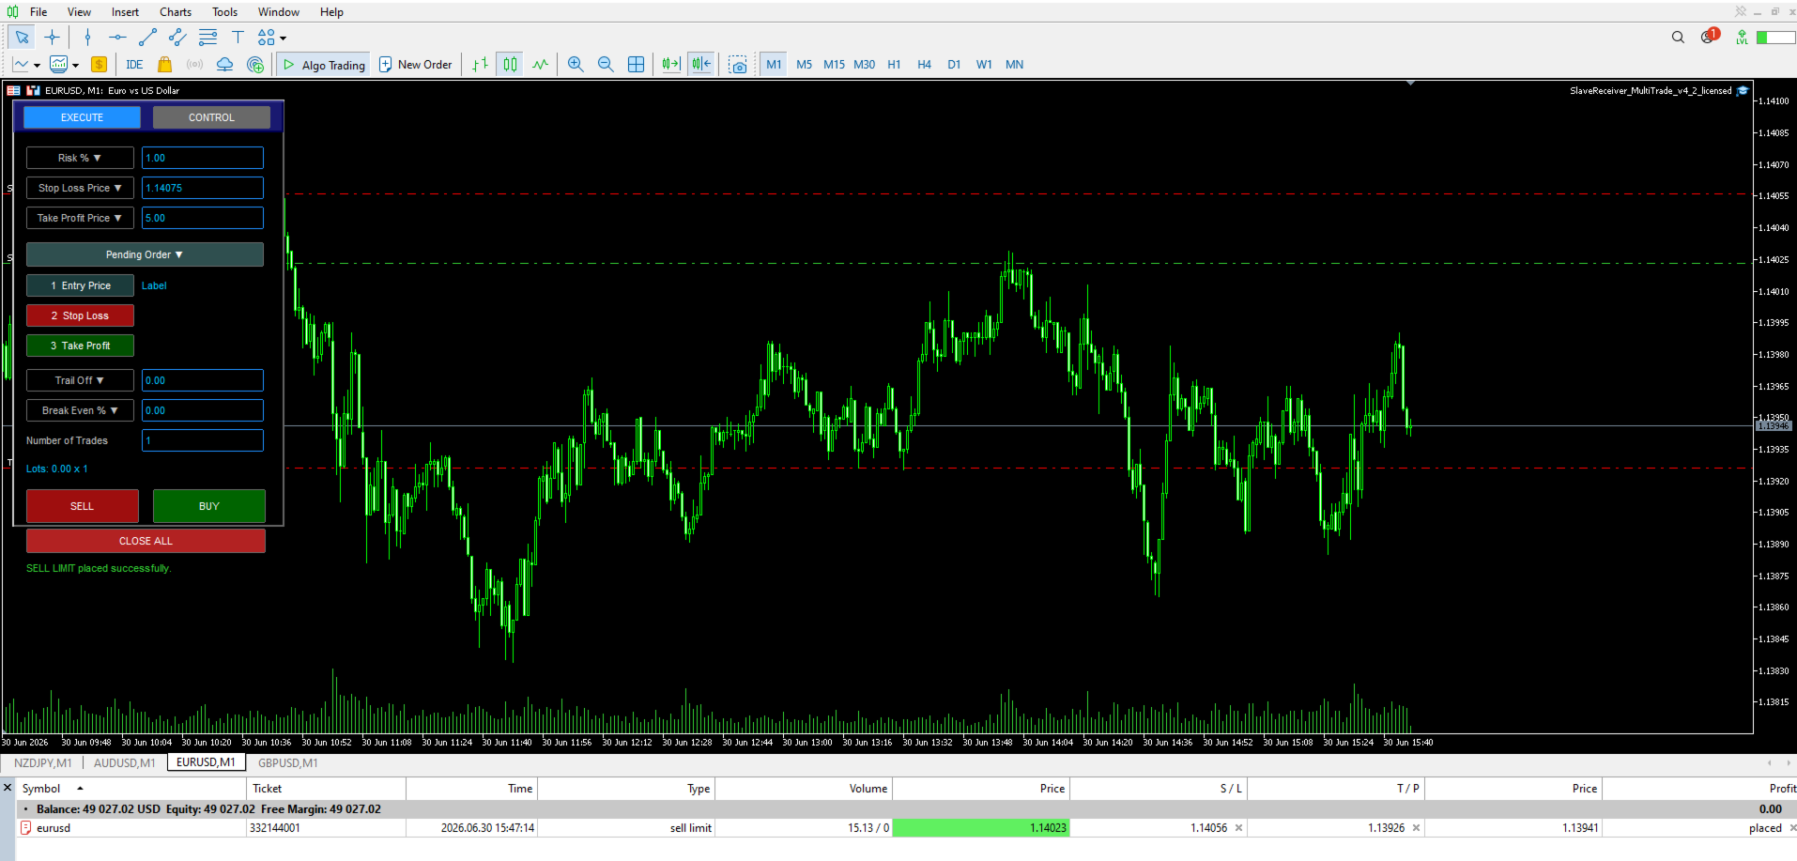Click the CLOSE ALL button

click(x=146, y=541)
